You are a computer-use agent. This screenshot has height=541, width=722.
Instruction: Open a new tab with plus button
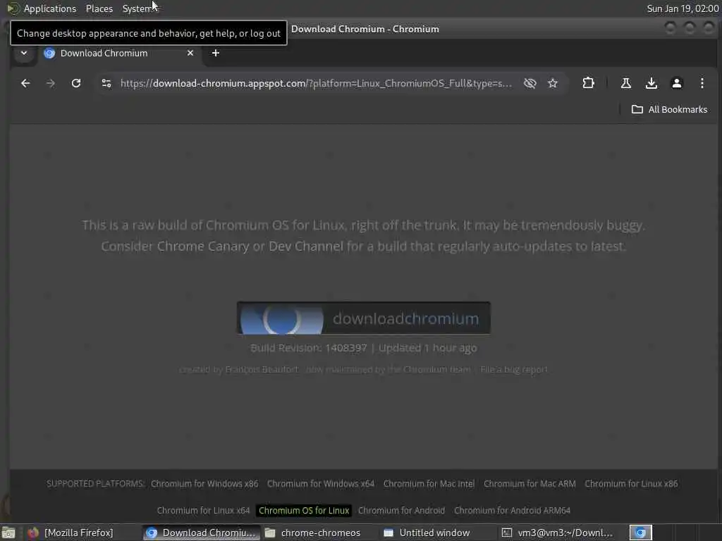[216, 53]
